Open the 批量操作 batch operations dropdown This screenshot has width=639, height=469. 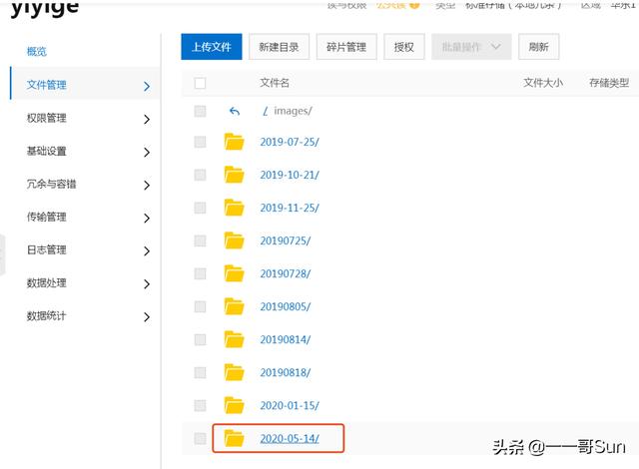tap(471, 47)
